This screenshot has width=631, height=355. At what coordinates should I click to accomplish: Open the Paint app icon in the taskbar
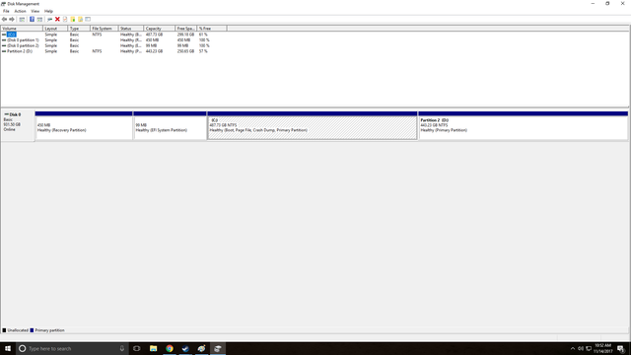201,348
